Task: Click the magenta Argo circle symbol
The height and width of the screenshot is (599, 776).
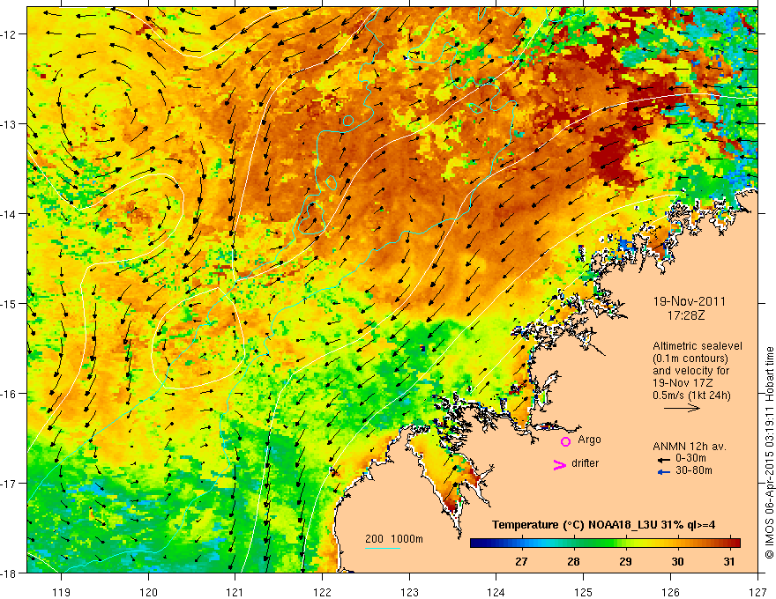Action: coord(565,441)
